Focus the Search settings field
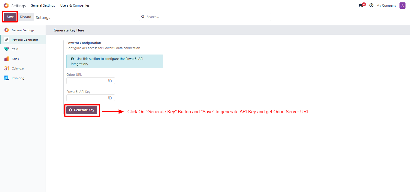 [x=205, y=17]
